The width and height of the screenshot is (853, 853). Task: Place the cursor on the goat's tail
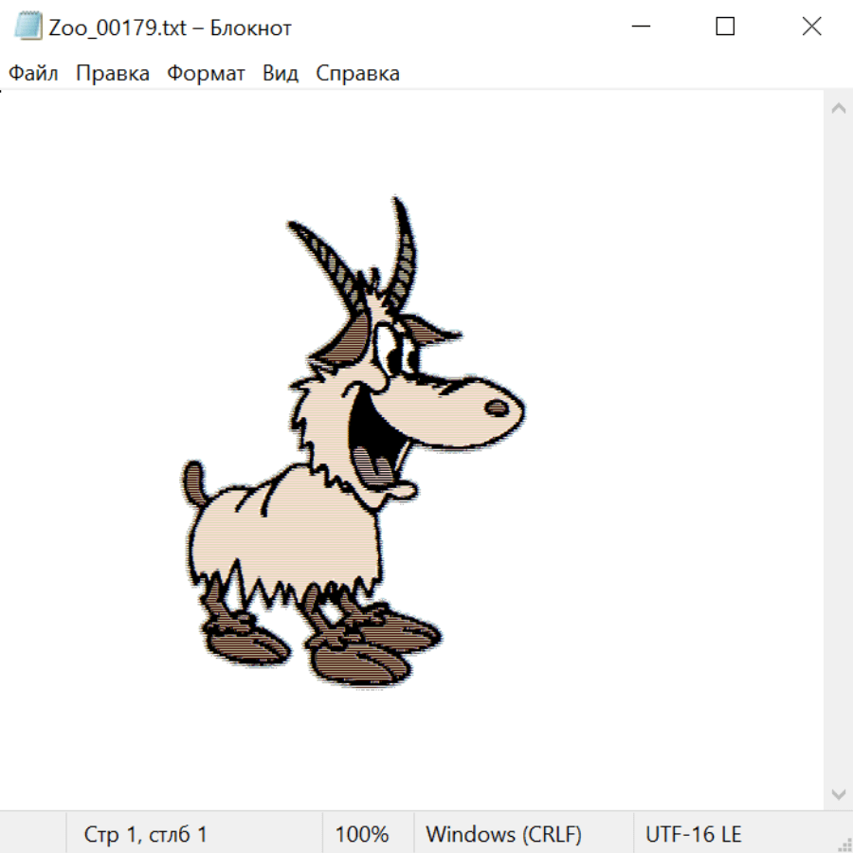pos(194,481)
